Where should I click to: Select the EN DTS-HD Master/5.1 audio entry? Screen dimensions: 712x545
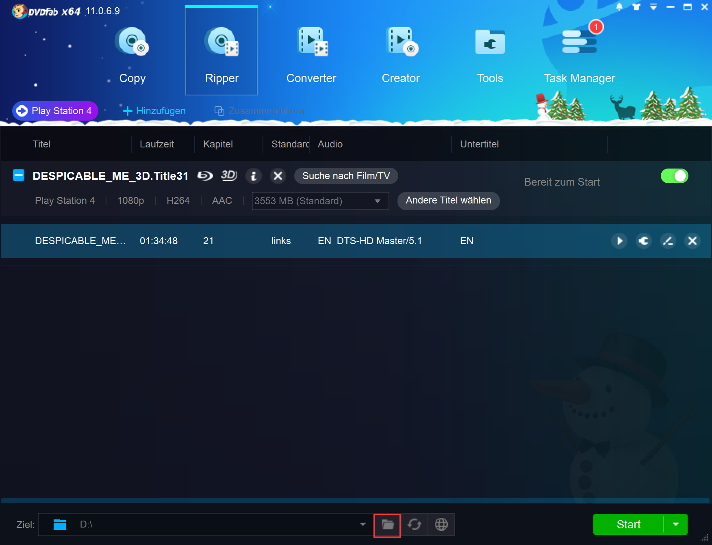click(370, 241)
